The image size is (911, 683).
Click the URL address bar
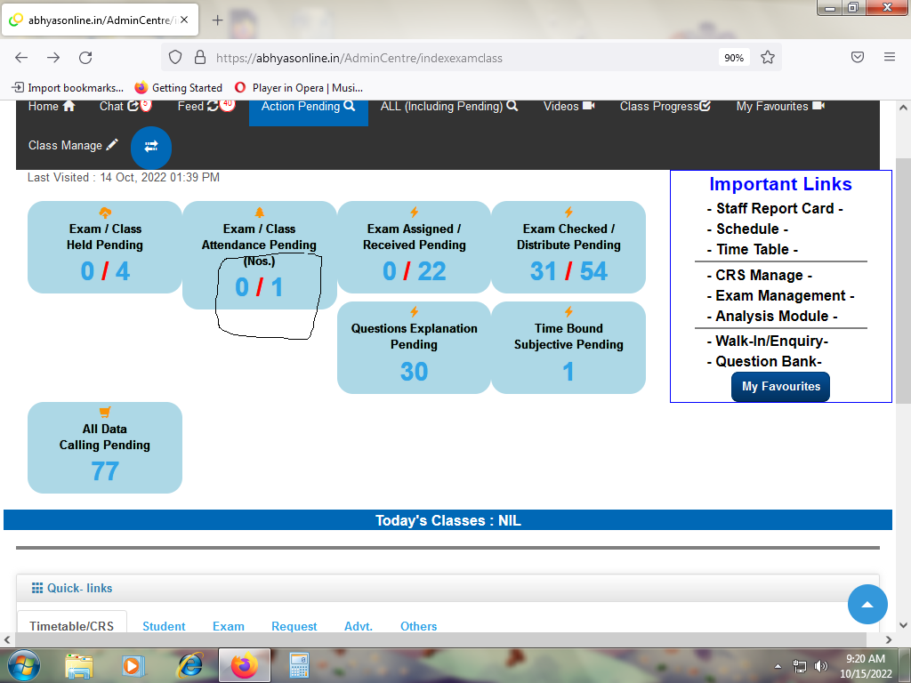(x=445, y=58)
